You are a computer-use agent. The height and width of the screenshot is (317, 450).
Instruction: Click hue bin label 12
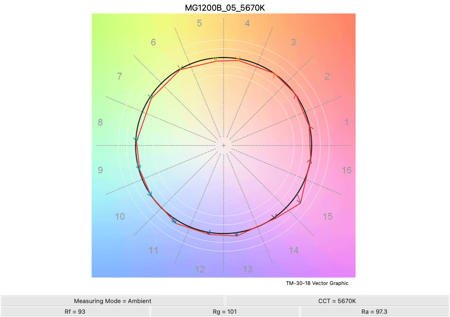[200, 269]
